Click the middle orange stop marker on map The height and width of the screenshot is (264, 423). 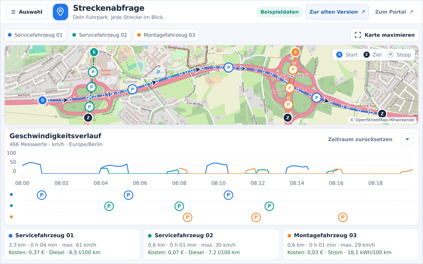tap(290, 88)
